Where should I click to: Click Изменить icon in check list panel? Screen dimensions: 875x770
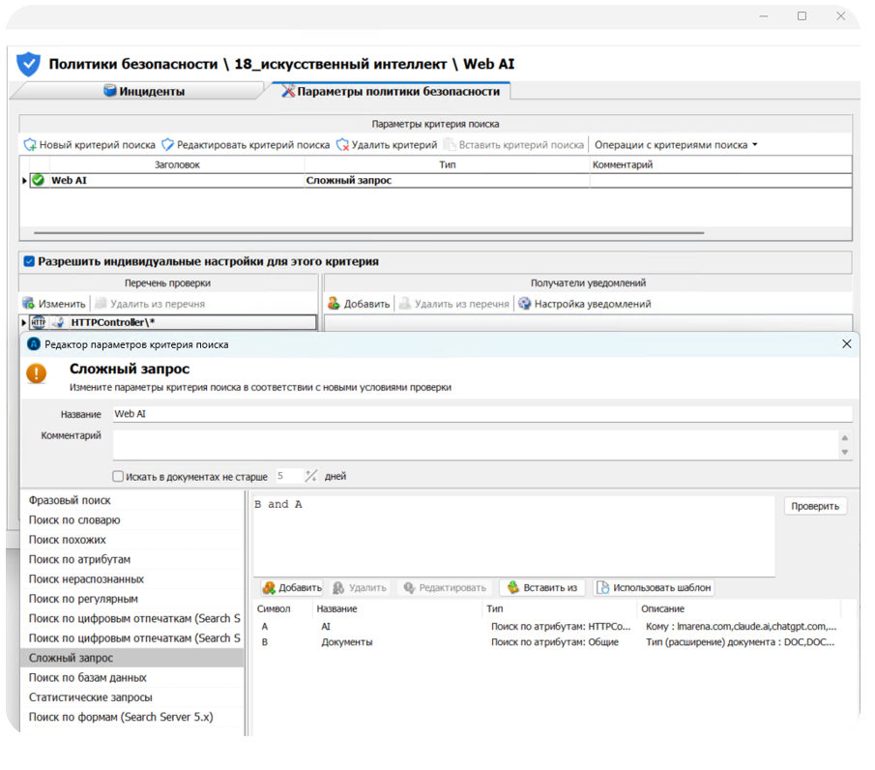[x=28, y=304]
